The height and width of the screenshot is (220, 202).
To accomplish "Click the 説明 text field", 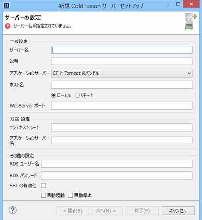I will click(x=122, y=61).
